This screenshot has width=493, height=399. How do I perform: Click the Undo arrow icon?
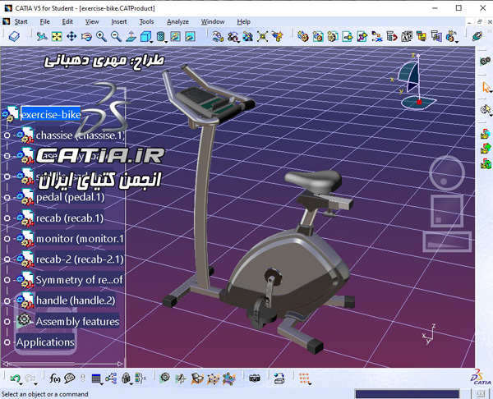click(15, 378)
